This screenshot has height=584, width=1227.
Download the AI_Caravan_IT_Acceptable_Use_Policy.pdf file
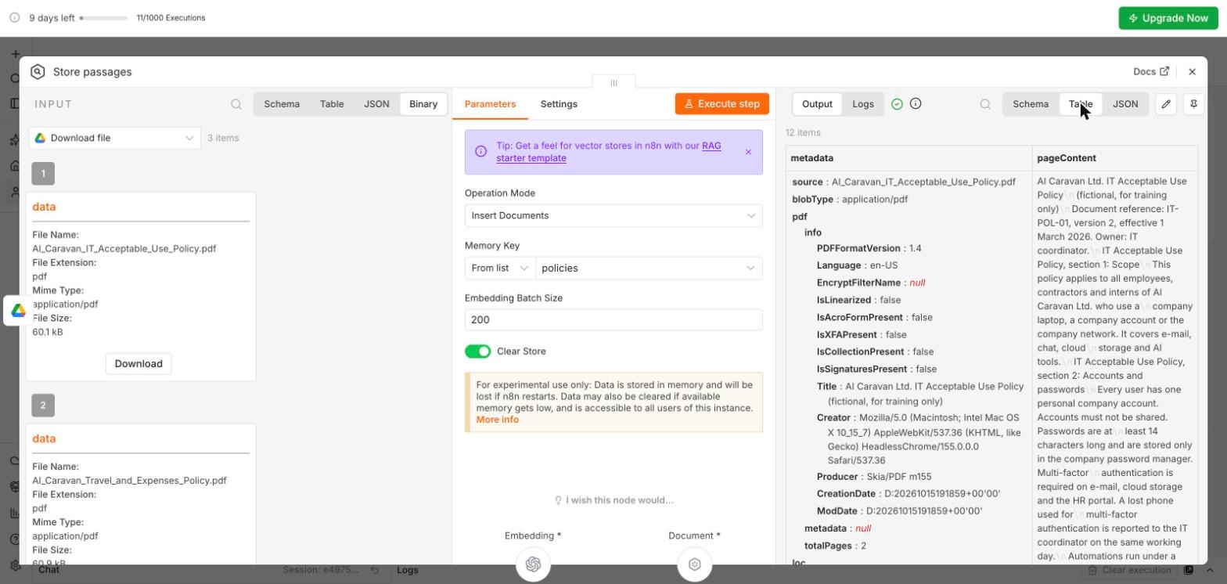click(x=139, y=364)
